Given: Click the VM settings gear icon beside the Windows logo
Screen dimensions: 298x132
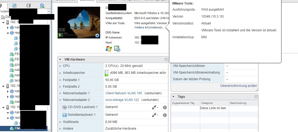Looking at the screenshot, I should [x=117, y=49].
